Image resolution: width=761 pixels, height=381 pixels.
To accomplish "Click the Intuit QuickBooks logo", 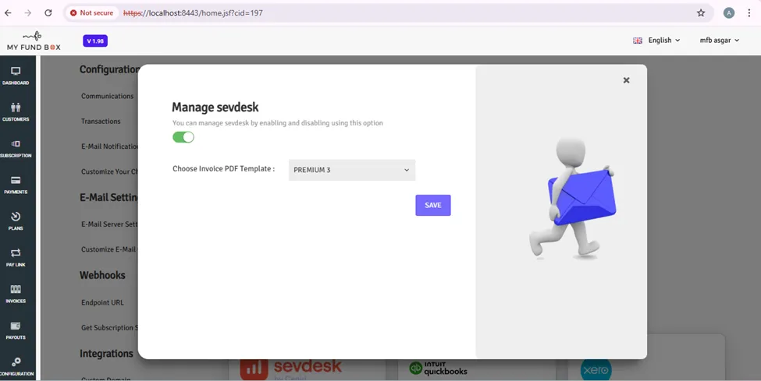I will coord(438,369).
